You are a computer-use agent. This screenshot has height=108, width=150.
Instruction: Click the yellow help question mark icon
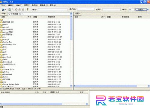[28, 10]
